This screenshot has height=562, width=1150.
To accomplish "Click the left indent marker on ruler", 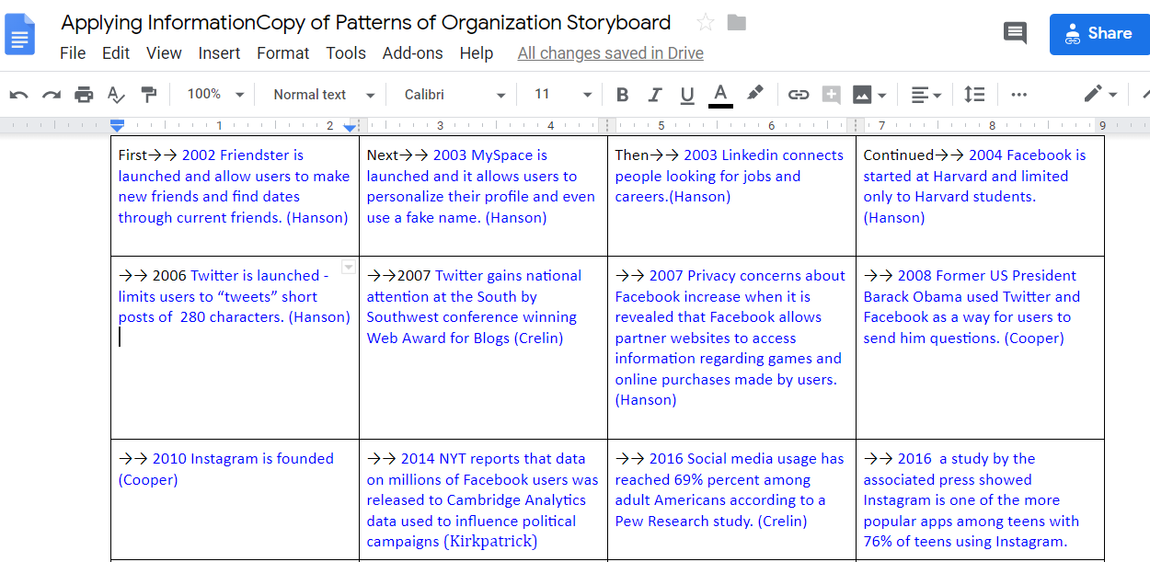I will click(x=117, y=127).
